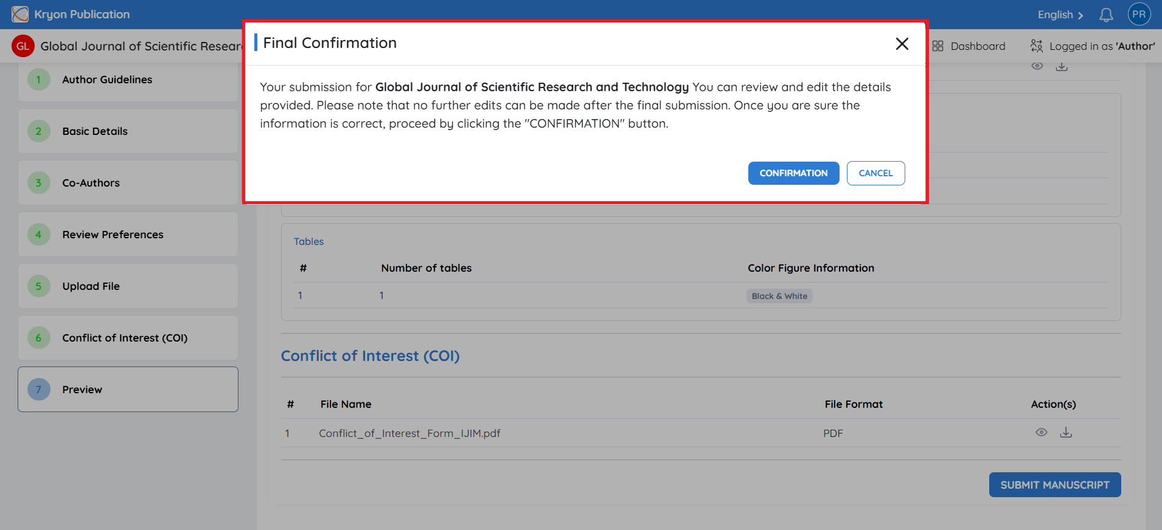Click the logged-in role switch icon

pos(1036,46)
